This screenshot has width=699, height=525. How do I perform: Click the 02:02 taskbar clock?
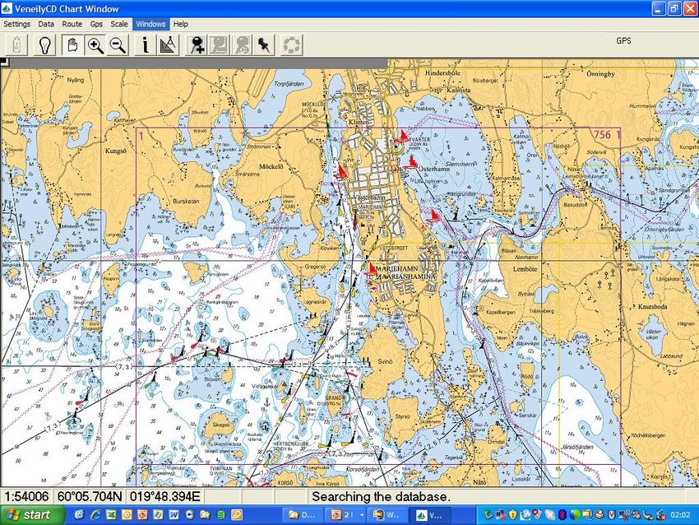680,515
